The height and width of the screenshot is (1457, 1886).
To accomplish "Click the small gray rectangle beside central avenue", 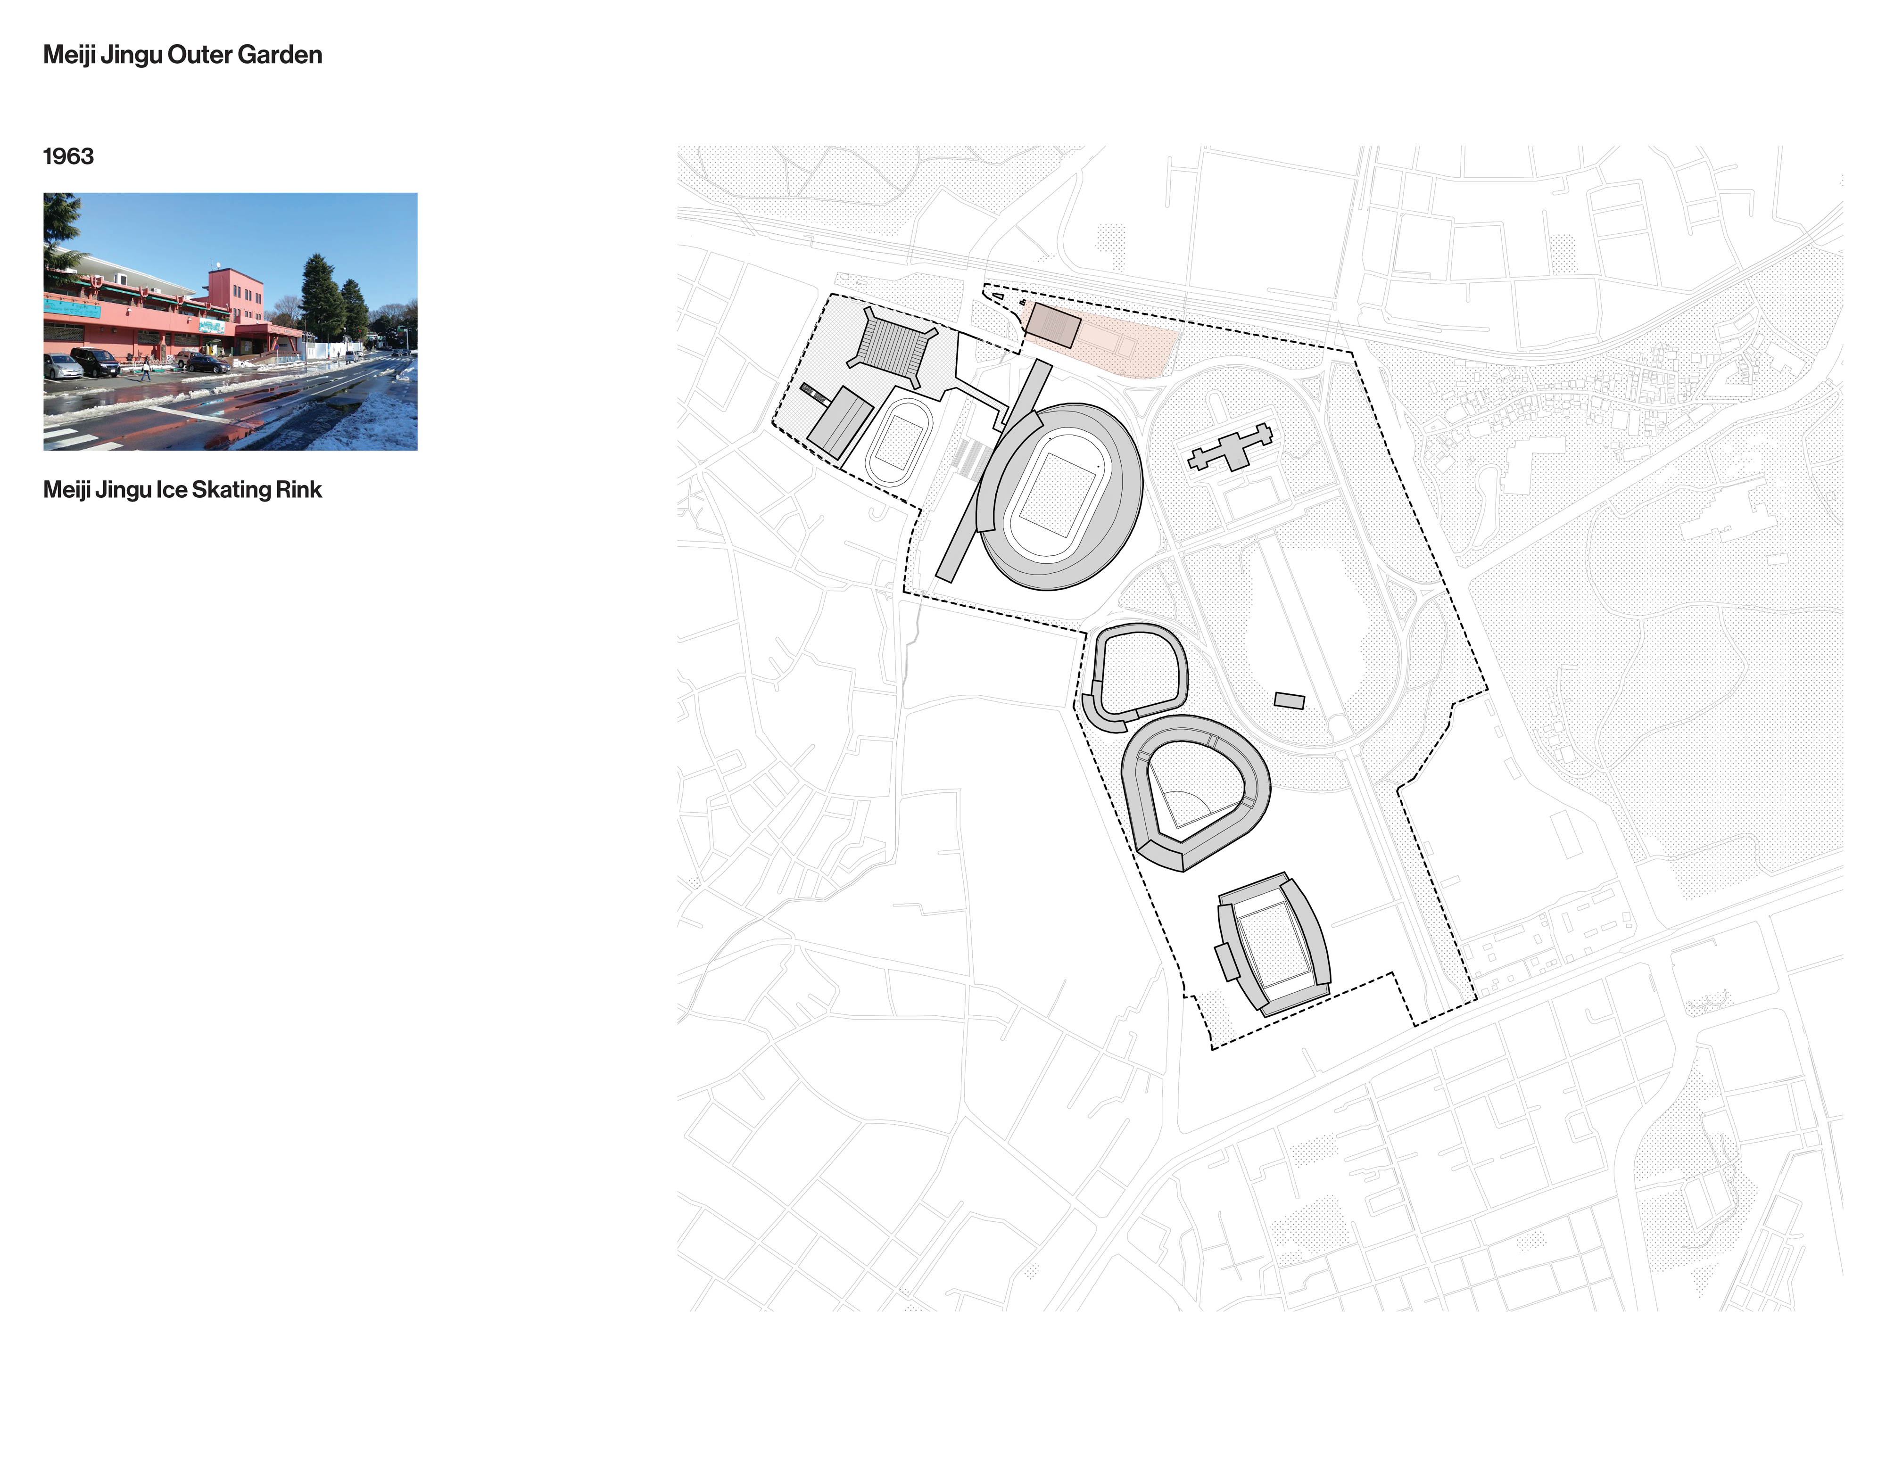I will point(1289,700).
